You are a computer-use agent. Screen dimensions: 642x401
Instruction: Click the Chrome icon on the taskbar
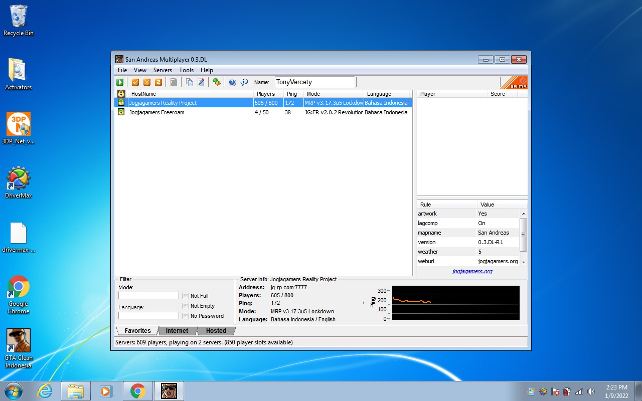tap(138, 391)
